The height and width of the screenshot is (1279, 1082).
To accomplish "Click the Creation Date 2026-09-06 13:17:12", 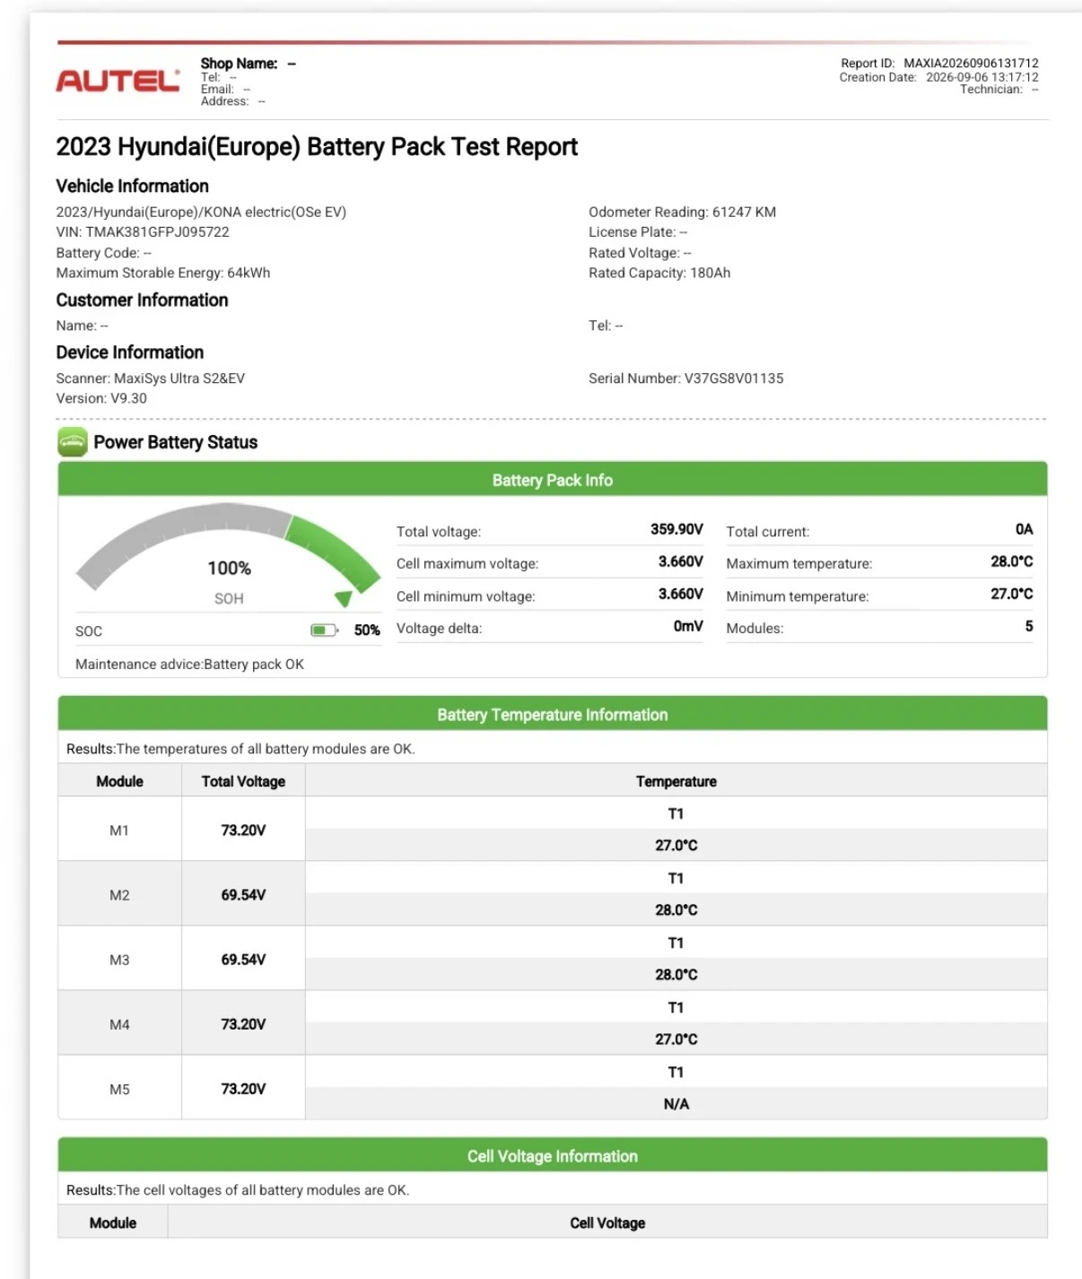I will (x=938, y=77).
